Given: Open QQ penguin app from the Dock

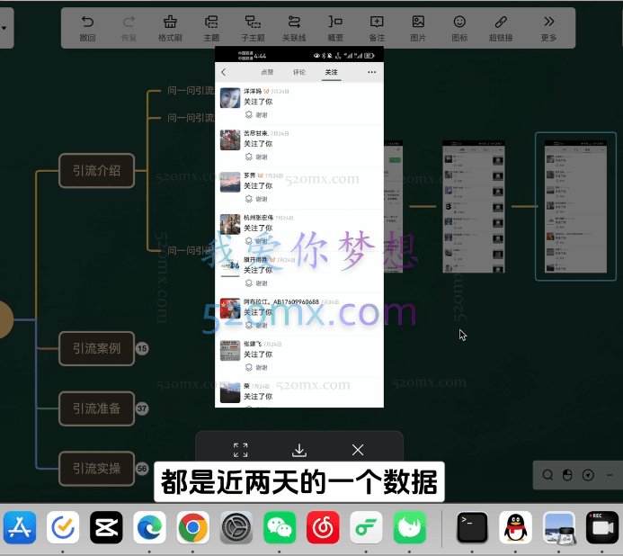Looking at the screenshot, I should (515, 527).
